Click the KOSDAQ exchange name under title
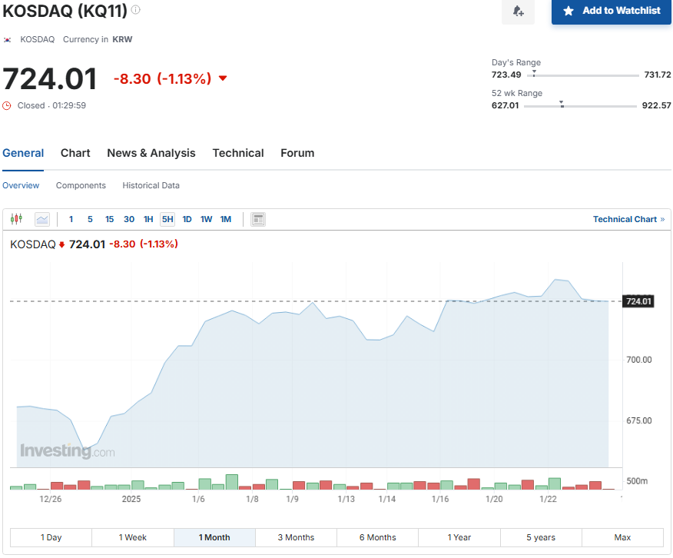 [x=38, y=39]
